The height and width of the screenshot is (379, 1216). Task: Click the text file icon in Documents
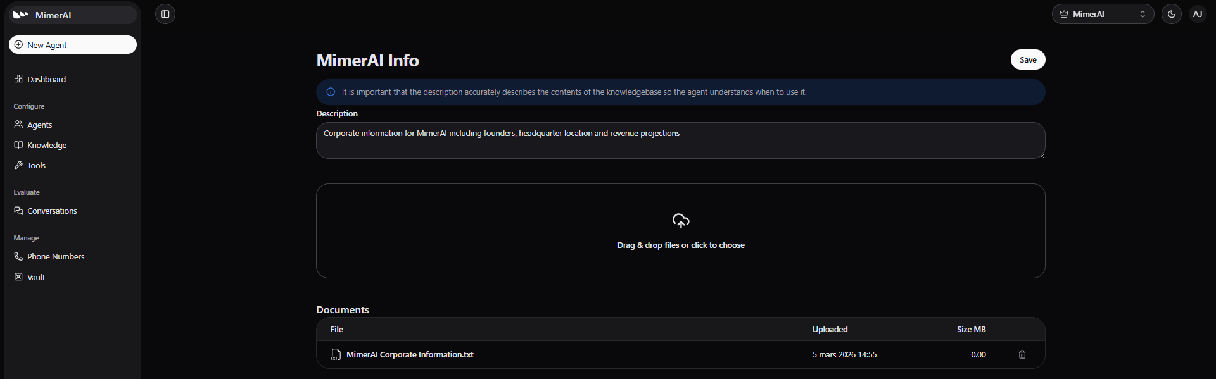[x=336, y=355]
